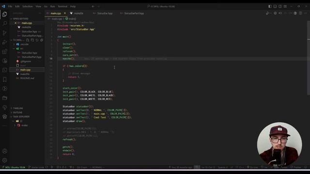Place the cursor on the has_colors() line
This screenshot has height=174, width=310.
tap(75, 66)
